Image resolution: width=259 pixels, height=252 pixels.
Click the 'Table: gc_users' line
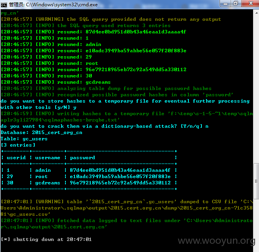pos(24,139)
